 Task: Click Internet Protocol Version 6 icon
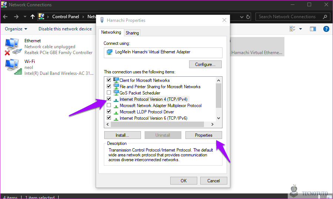click(x=116, y=119)
